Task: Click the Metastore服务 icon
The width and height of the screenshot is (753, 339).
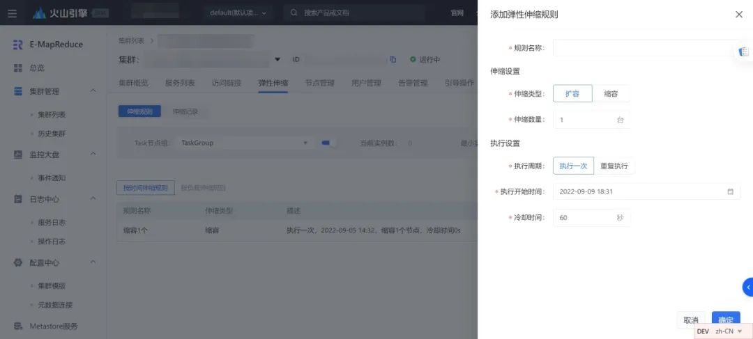Action: pyautogui.click(x=17, y=326)
